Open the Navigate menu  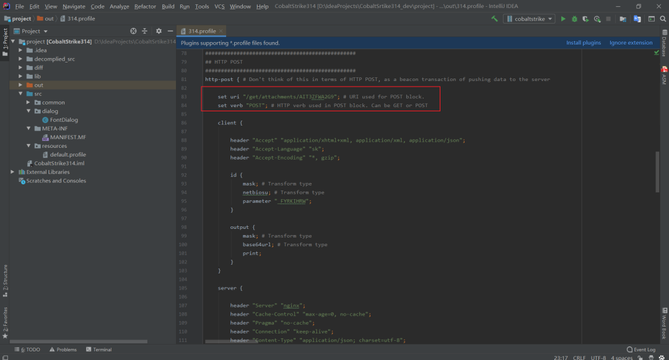click(x=74, y=6)
